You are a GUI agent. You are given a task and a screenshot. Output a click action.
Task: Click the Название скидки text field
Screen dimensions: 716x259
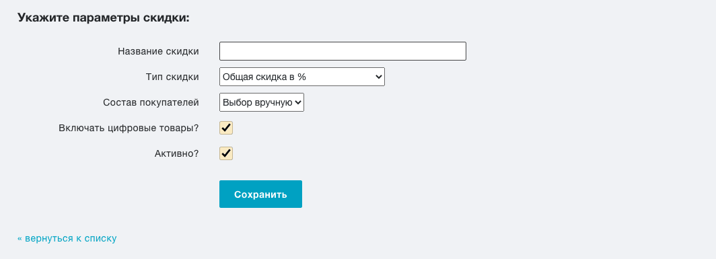(x=343, y=51)
